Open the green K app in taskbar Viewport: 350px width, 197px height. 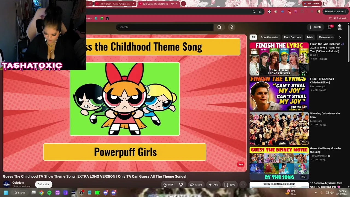[x=97, y=193]
